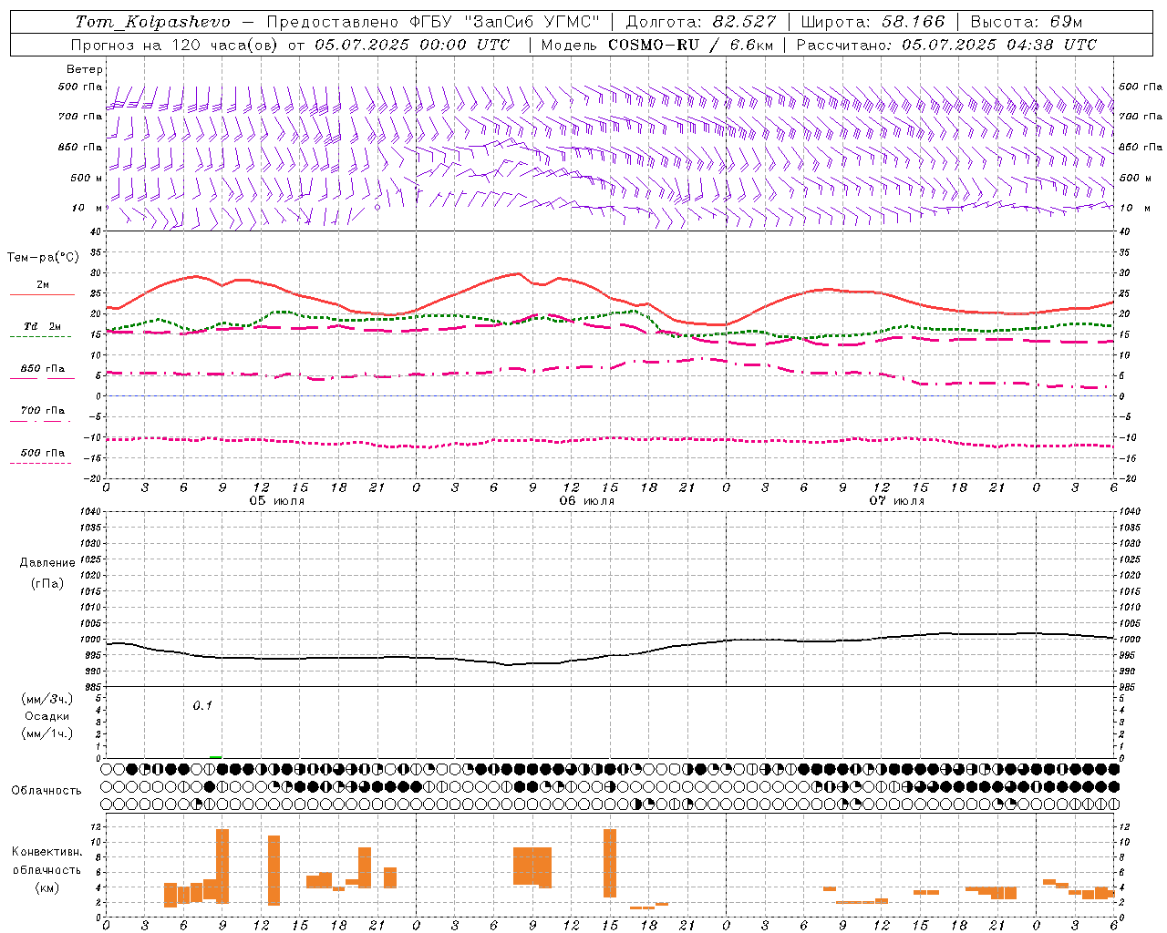Click the Давление label
The height and width of the screenshot is (933, 1167).
(x=47, y=563)
